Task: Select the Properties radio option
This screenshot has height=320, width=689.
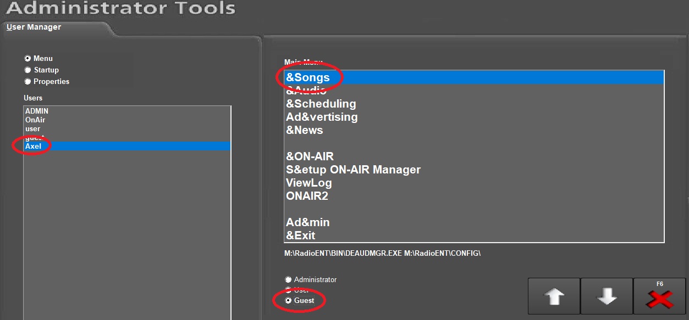Action: coord(28,82)
